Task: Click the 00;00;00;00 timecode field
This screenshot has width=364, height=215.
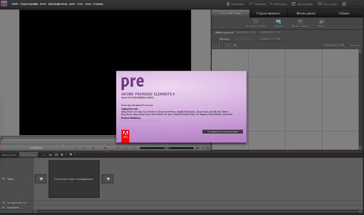Action: 36,148
